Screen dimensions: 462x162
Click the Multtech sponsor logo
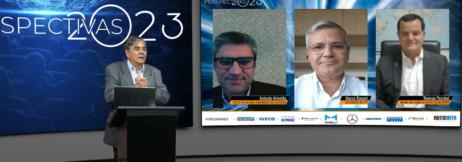[373, 119]
